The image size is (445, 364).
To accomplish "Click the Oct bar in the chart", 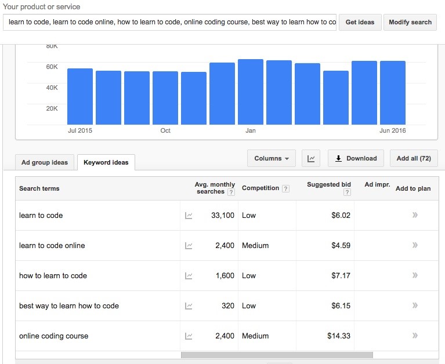I will [165, 98].
